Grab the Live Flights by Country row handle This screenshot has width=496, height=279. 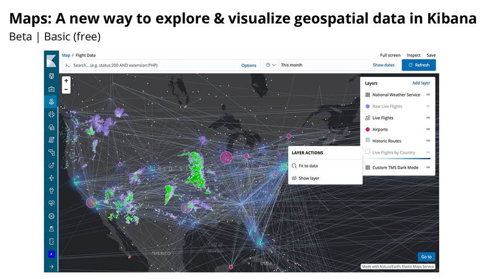tap(428, 152)
